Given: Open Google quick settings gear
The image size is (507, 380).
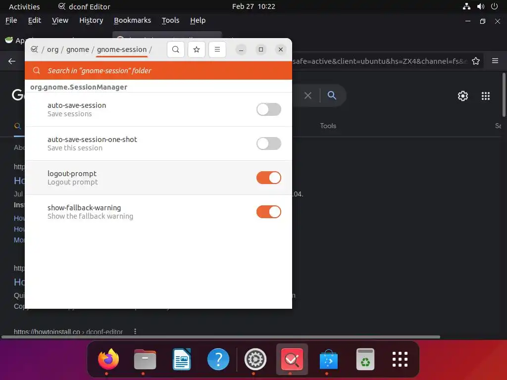Looking at the screenshot, I should [x=463, y=96].
